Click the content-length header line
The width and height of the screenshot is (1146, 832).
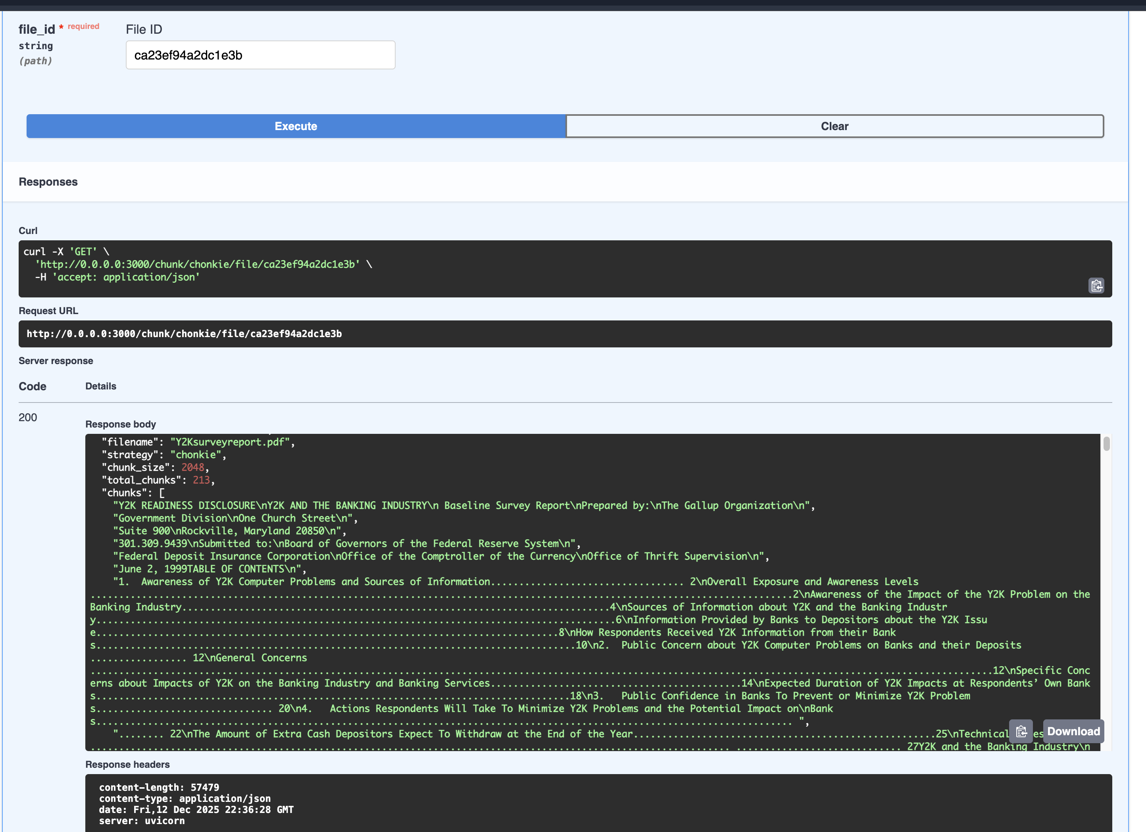click(159, 787)
